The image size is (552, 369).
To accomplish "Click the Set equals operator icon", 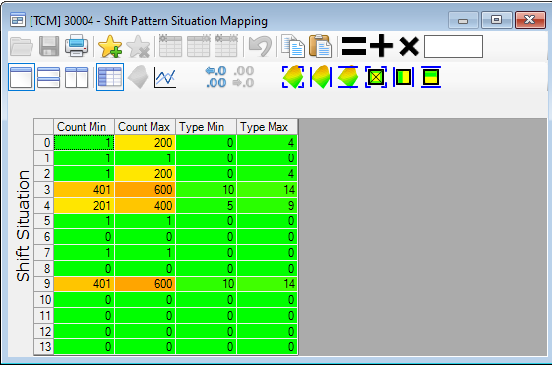I will tap(354, 46).
